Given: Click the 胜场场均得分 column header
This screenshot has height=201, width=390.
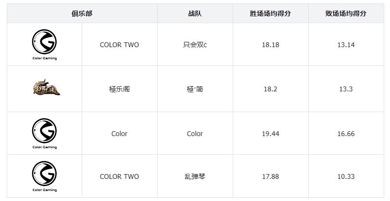Looking at the screenshot, I should click(271, 14).
